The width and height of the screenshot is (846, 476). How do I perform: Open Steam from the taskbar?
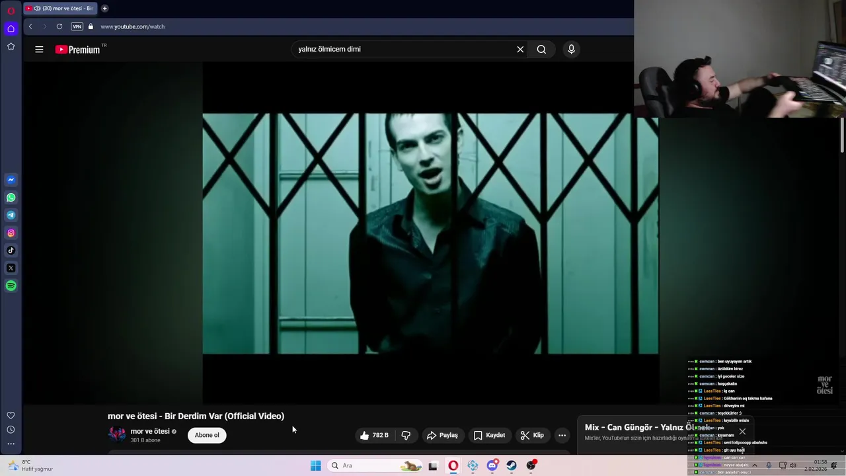coord(512,465)
